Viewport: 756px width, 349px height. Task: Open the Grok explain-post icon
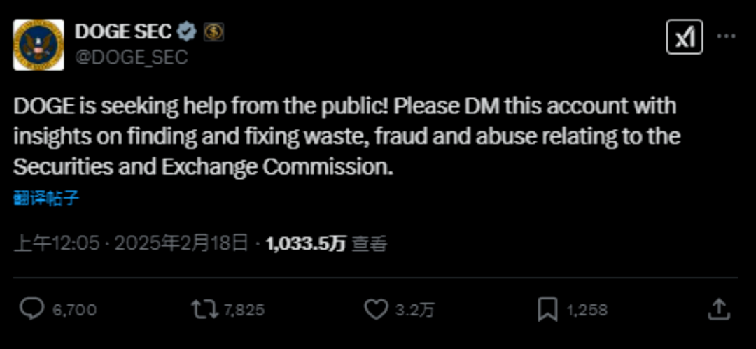pos(683,37)
